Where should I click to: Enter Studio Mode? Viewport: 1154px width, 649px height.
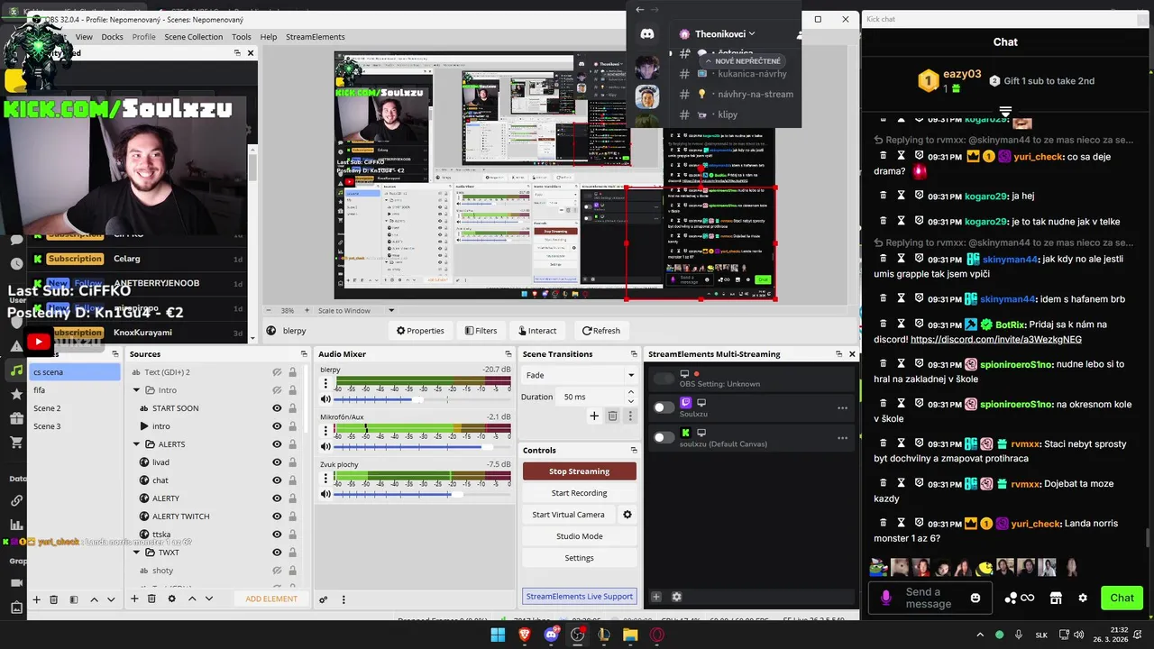point(579,536)
